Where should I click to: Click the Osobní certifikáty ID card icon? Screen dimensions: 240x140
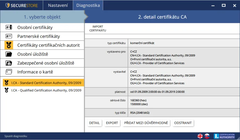pos(9,27)
